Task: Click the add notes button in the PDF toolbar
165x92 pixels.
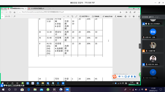Action: [119, 16]
